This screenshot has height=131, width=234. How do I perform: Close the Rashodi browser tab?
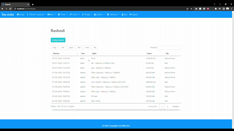[x=28, y=4]
